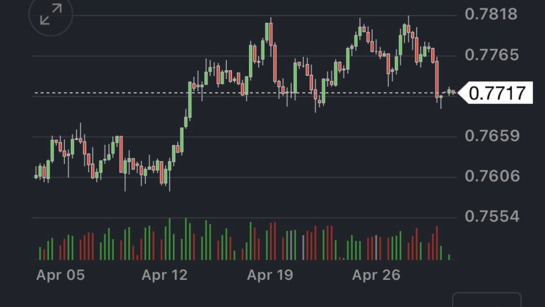Viewport: 545px width, 307px height.
Task: Select the 0.7554 price axis label
Action: point(491,217)
